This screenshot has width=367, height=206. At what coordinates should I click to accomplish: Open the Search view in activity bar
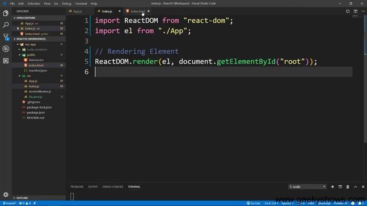[6, 25]
